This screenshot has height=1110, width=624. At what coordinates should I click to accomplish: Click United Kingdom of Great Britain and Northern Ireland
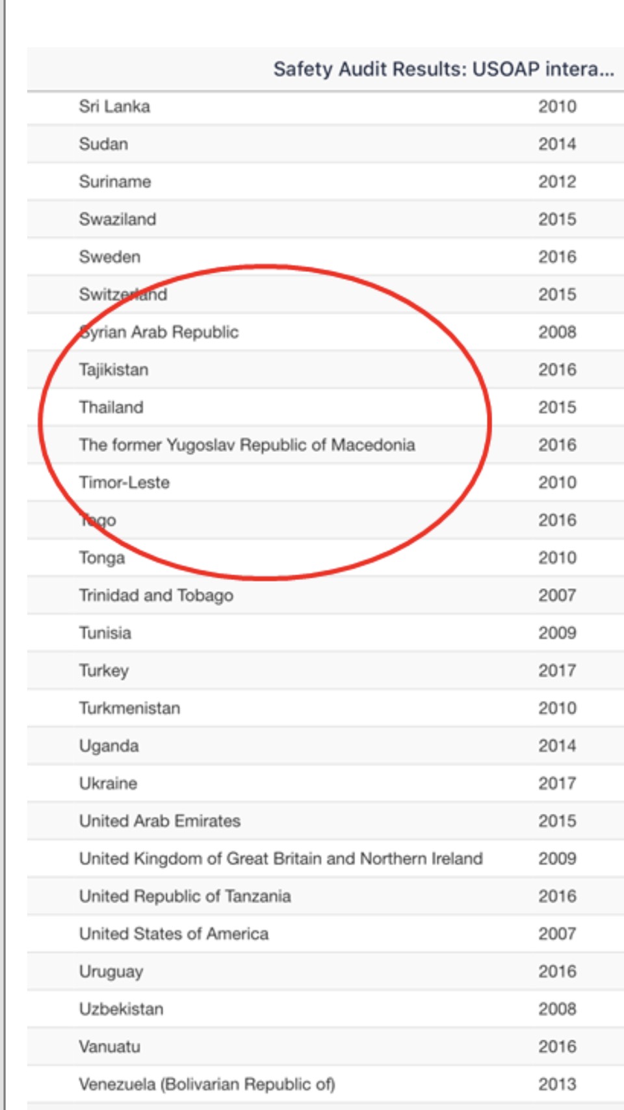click(281, 858)
